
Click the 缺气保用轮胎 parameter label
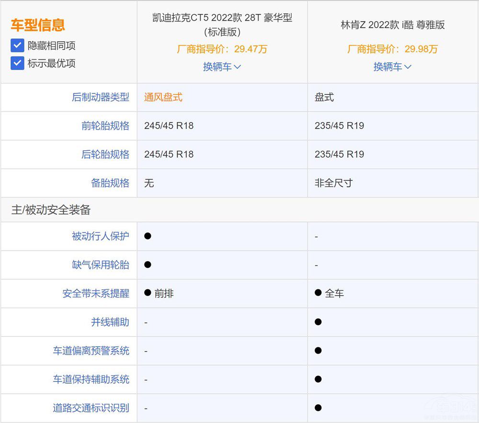tap(101, 265)
